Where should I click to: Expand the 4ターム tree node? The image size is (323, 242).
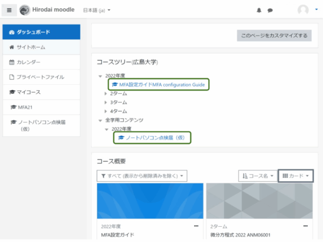coord(106,111)
